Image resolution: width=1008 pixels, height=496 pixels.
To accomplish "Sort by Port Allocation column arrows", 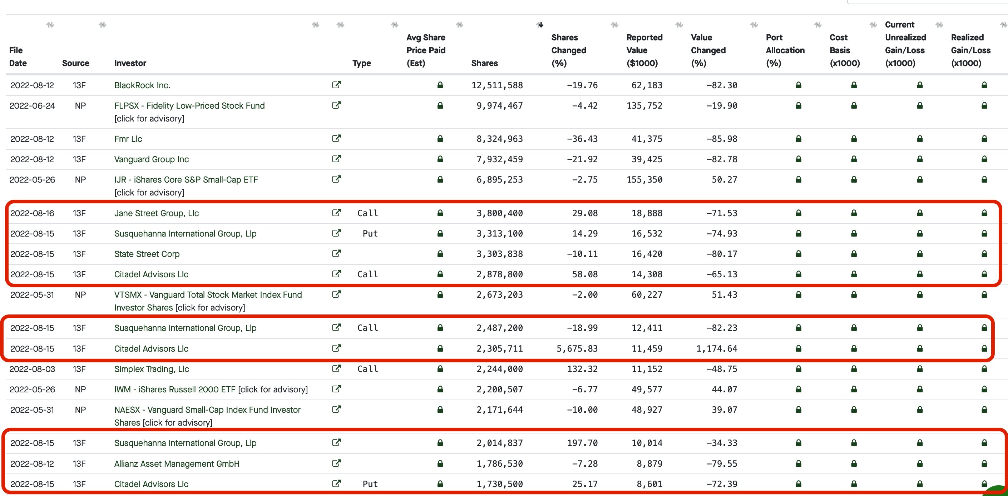I will (818, 25).
